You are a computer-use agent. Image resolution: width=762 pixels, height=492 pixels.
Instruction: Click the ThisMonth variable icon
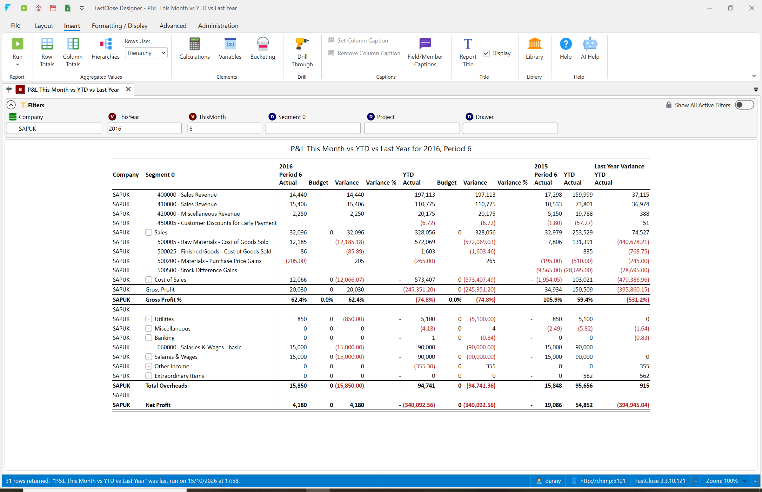coord(192,117)
